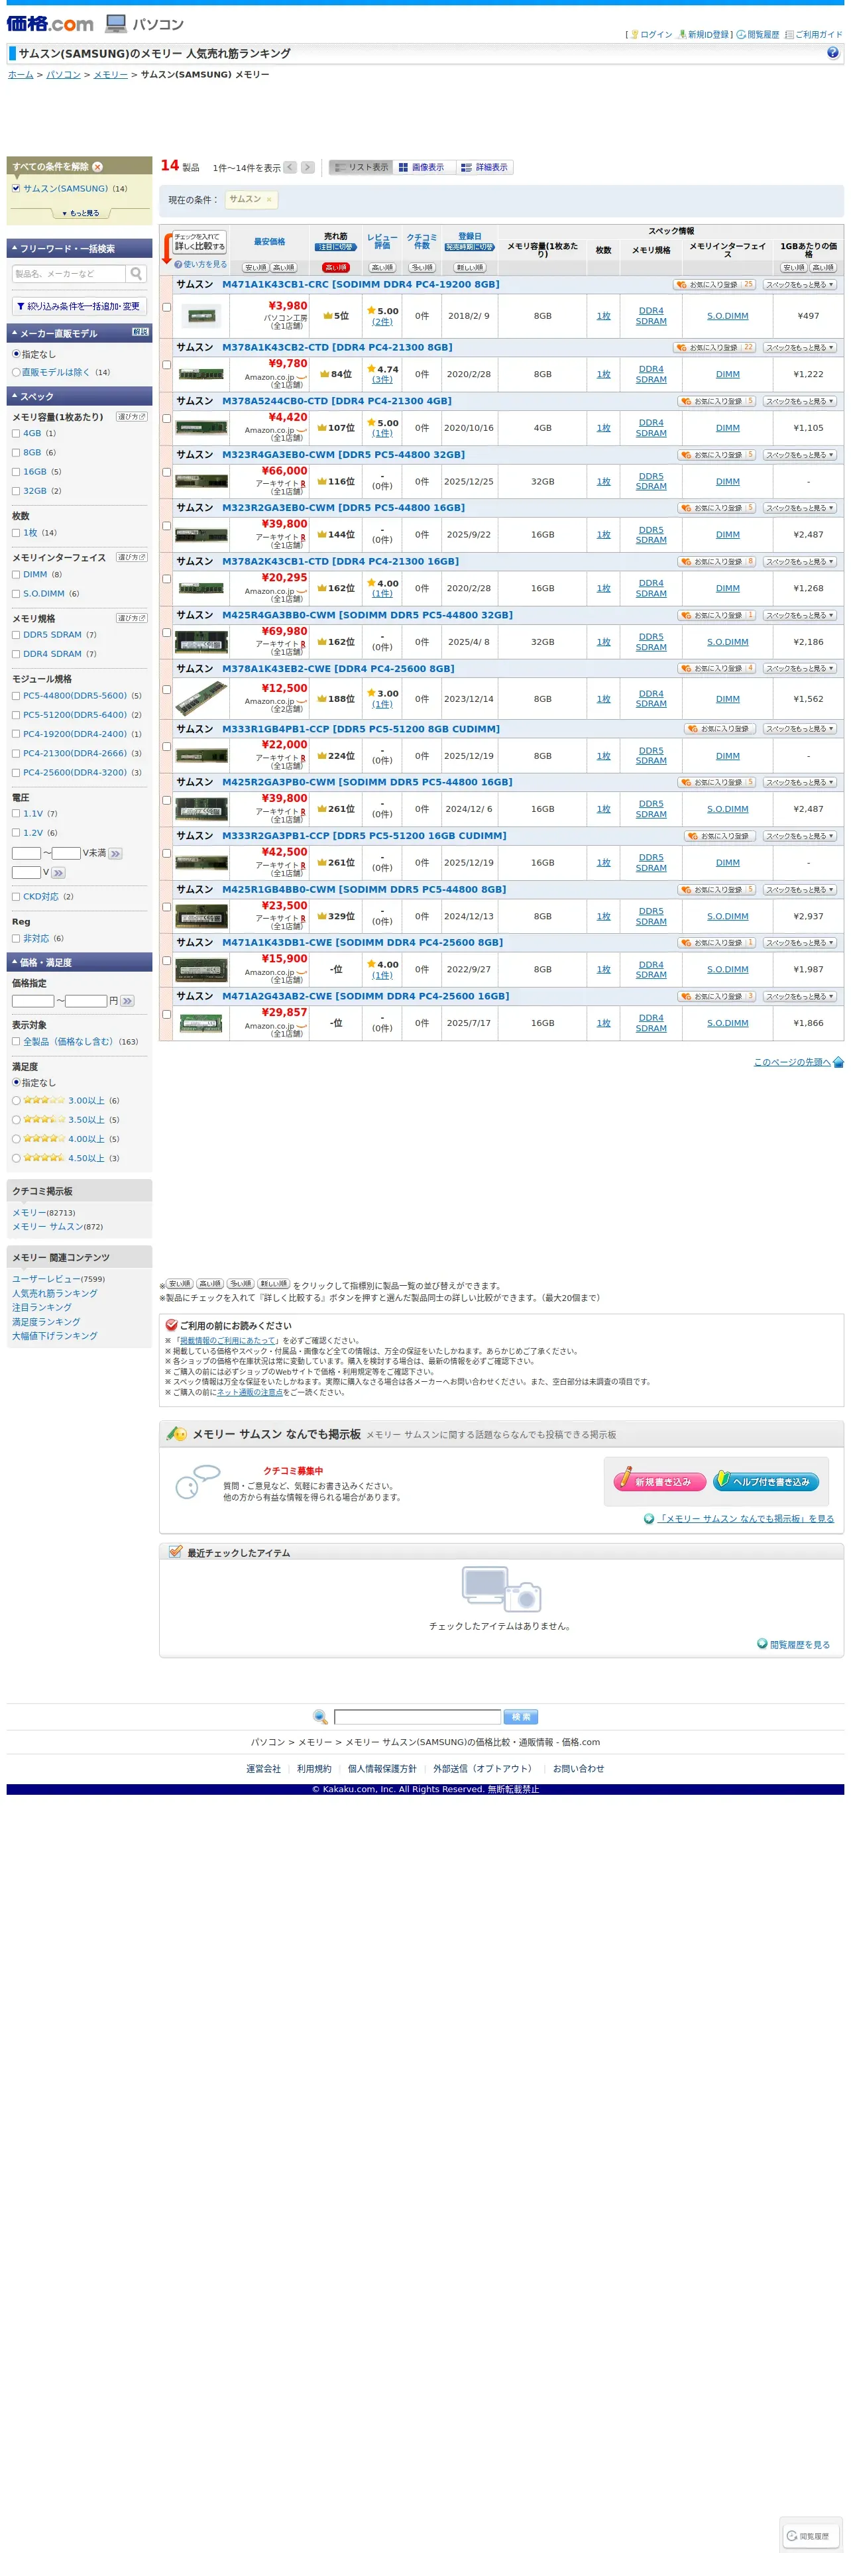Clear all conditions with the X icon
The height and width of the screenshot is (2553, 851).
tap(97, 166)
